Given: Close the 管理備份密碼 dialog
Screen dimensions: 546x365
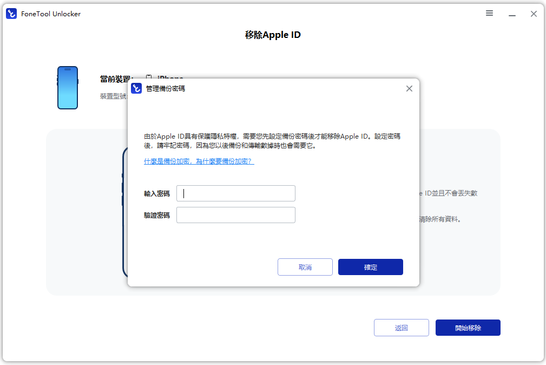Looking at the screenshot, I should tap(409, 88).
